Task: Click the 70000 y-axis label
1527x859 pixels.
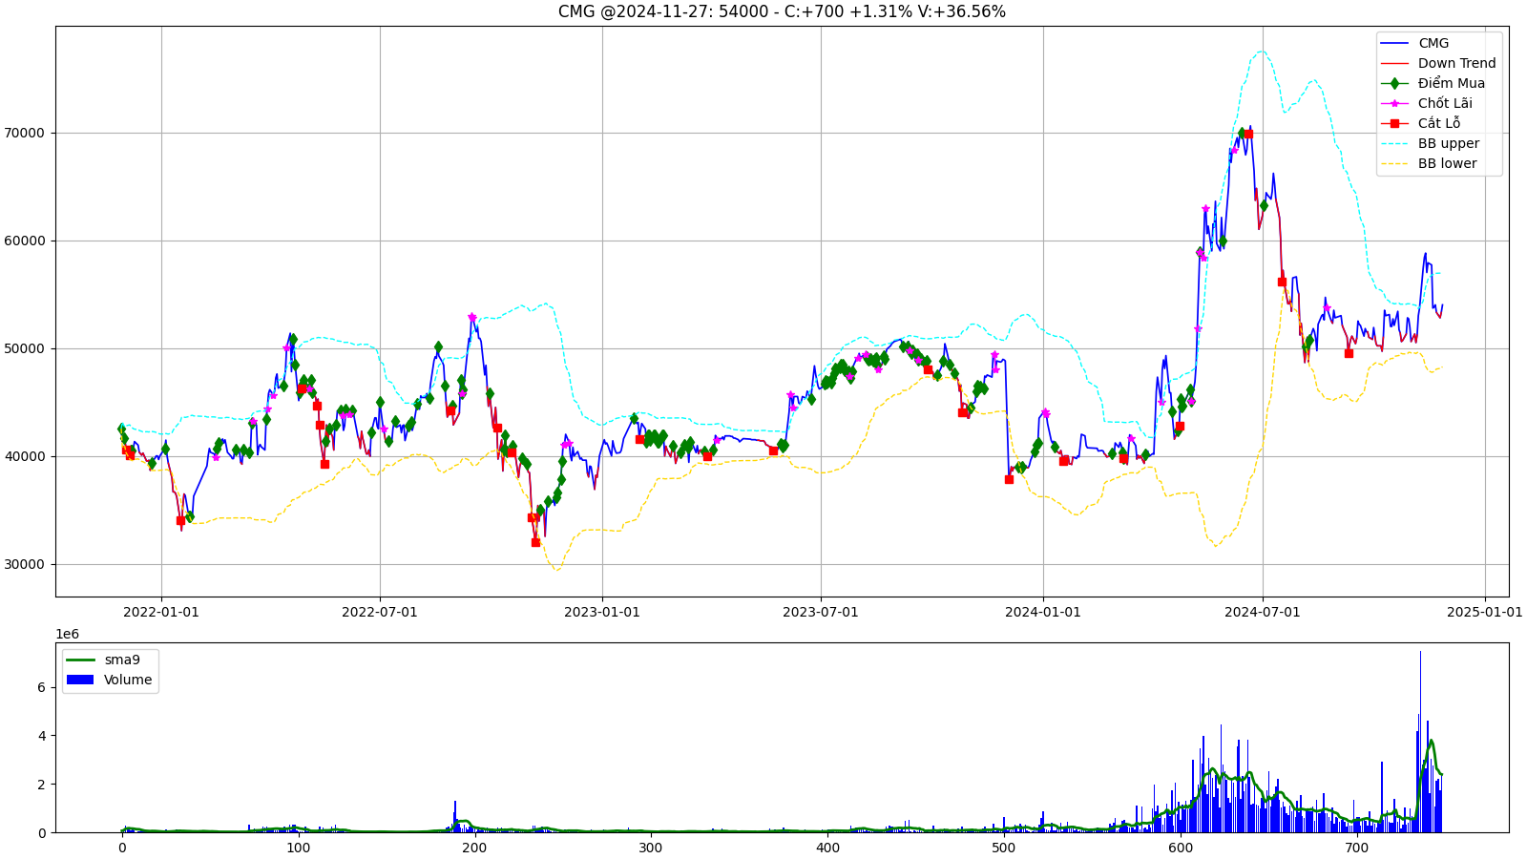Action: pos(26,133)
